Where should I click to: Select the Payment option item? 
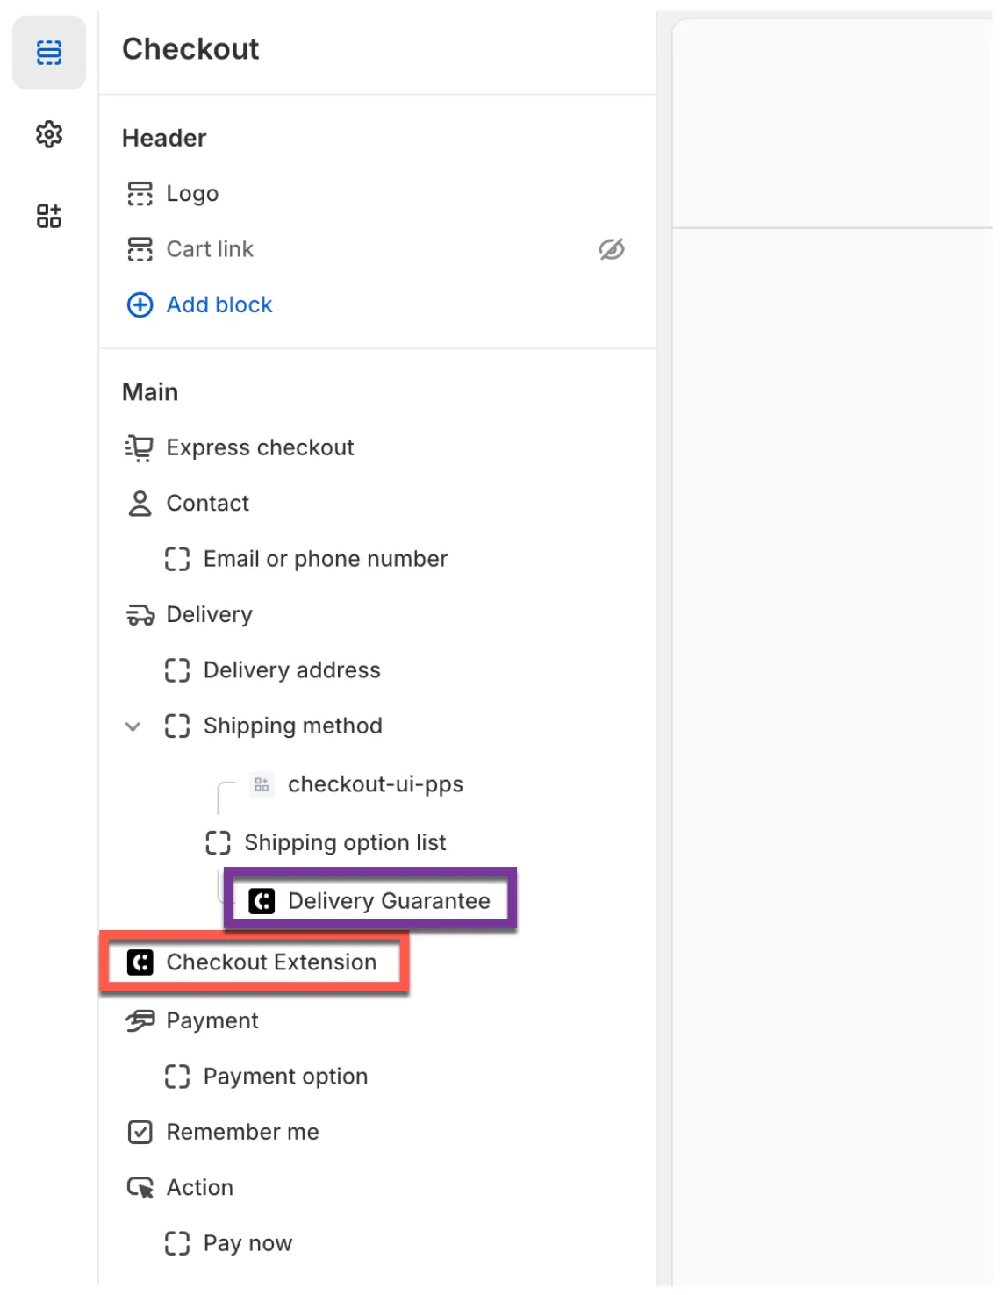coord(285,1077)
